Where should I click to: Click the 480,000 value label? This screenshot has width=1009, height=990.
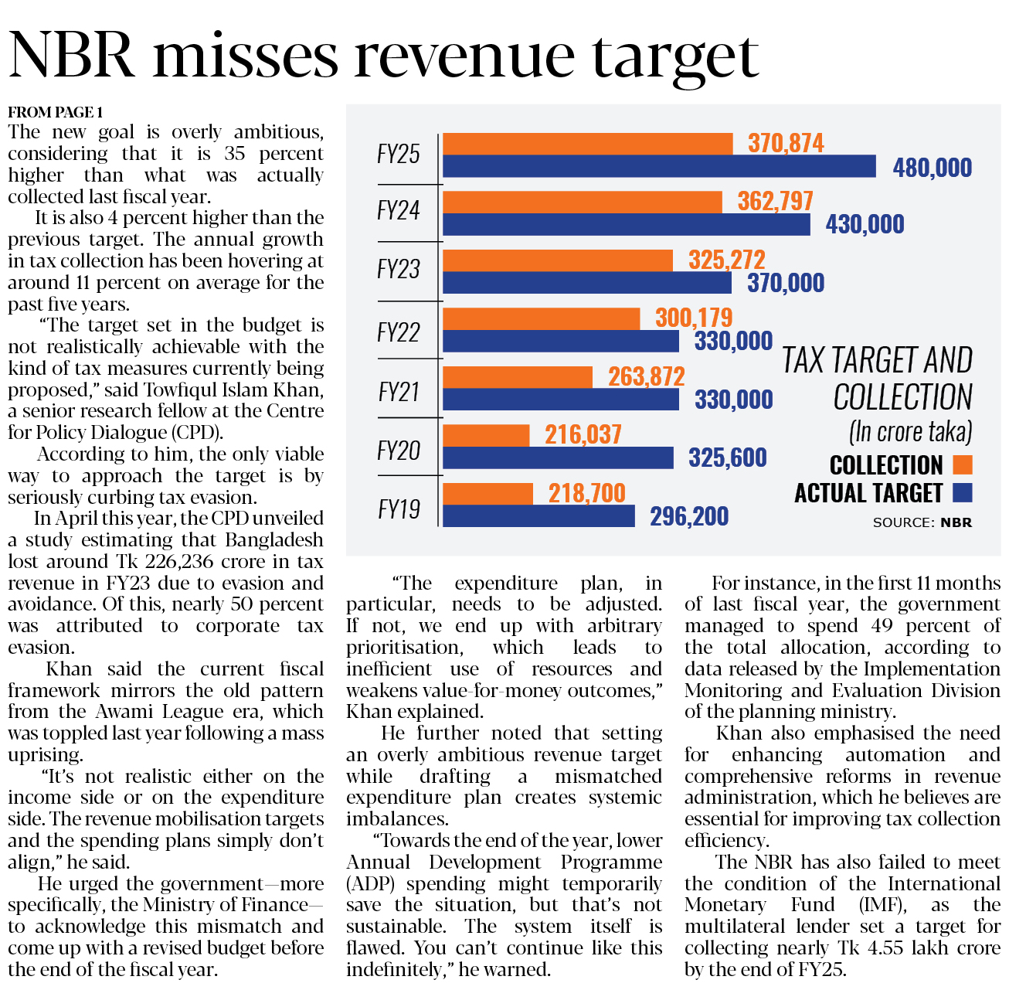pyautogui.click(x=932, y=168)
